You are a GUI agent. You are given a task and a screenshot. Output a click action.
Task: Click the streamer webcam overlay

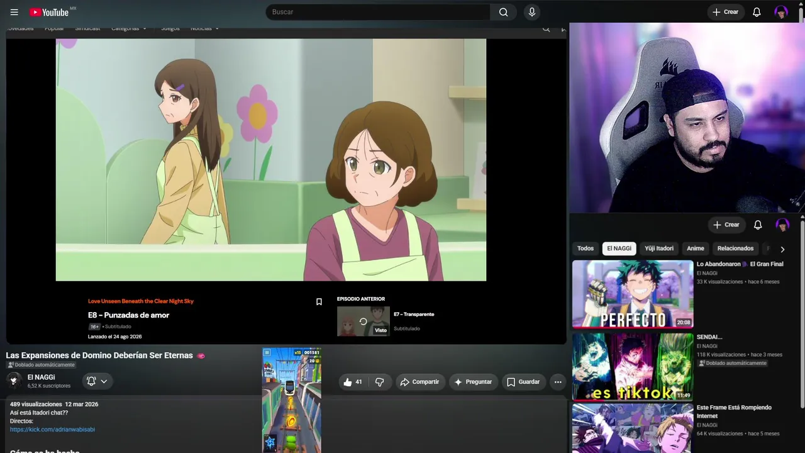[687, 118]
